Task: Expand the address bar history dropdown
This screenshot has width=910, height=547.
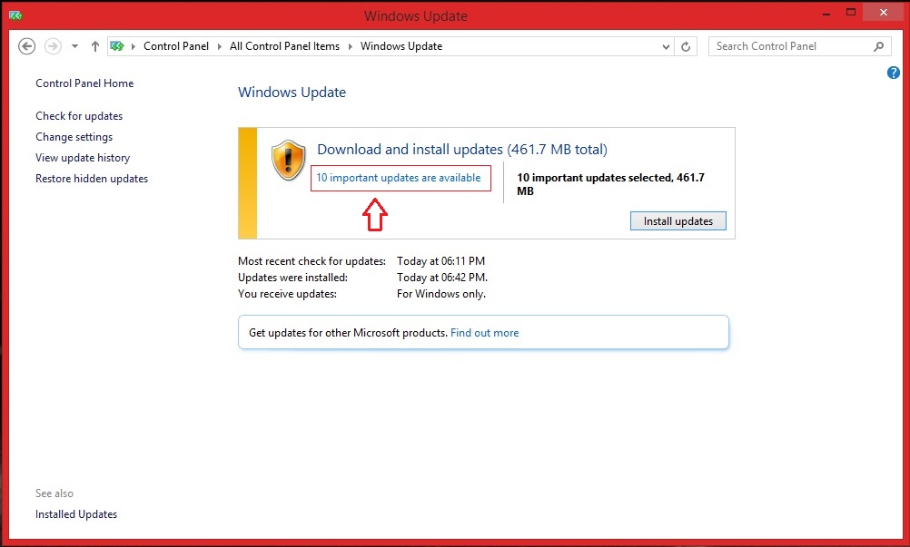Action: pos(666,46)
